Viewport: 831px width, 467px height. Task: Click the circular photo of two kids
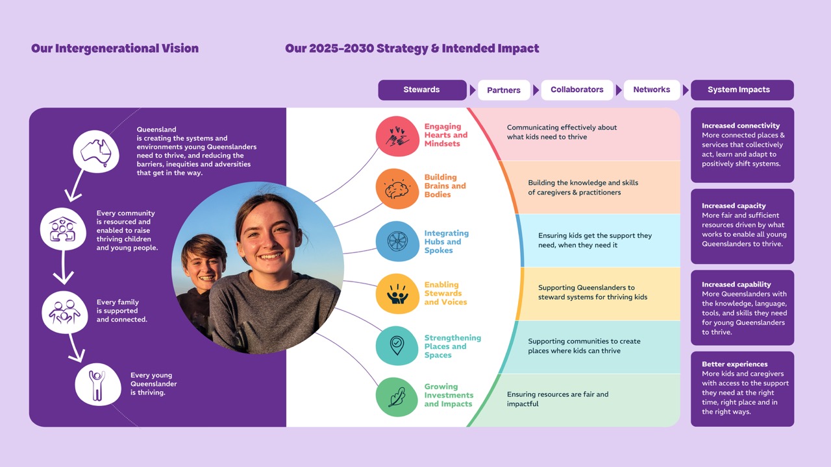(x=258, y=268)
